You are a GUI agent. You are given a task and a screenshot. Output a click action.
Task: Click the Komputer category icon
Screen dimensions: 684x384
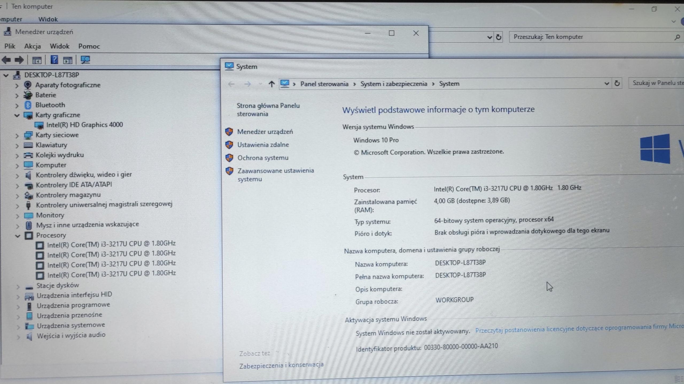[28, 165]
